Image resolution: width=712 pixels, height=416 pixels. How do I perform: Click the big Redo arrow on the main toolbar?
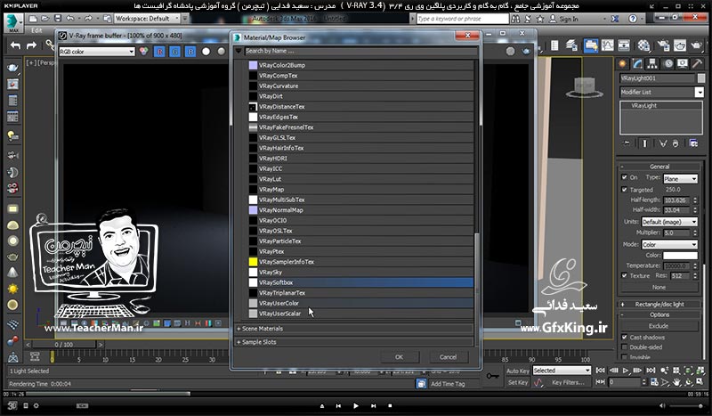point(31,45)
